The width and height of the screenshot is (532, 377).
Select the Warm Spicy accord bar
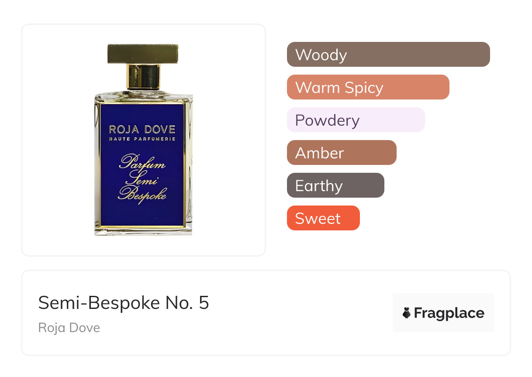coord(368,87)
